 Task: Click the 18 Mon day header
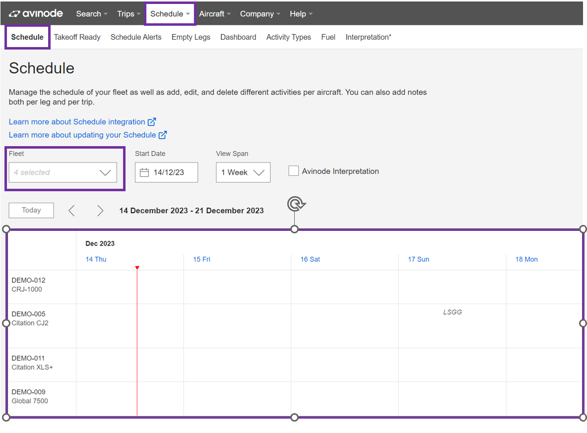[526, 259]
